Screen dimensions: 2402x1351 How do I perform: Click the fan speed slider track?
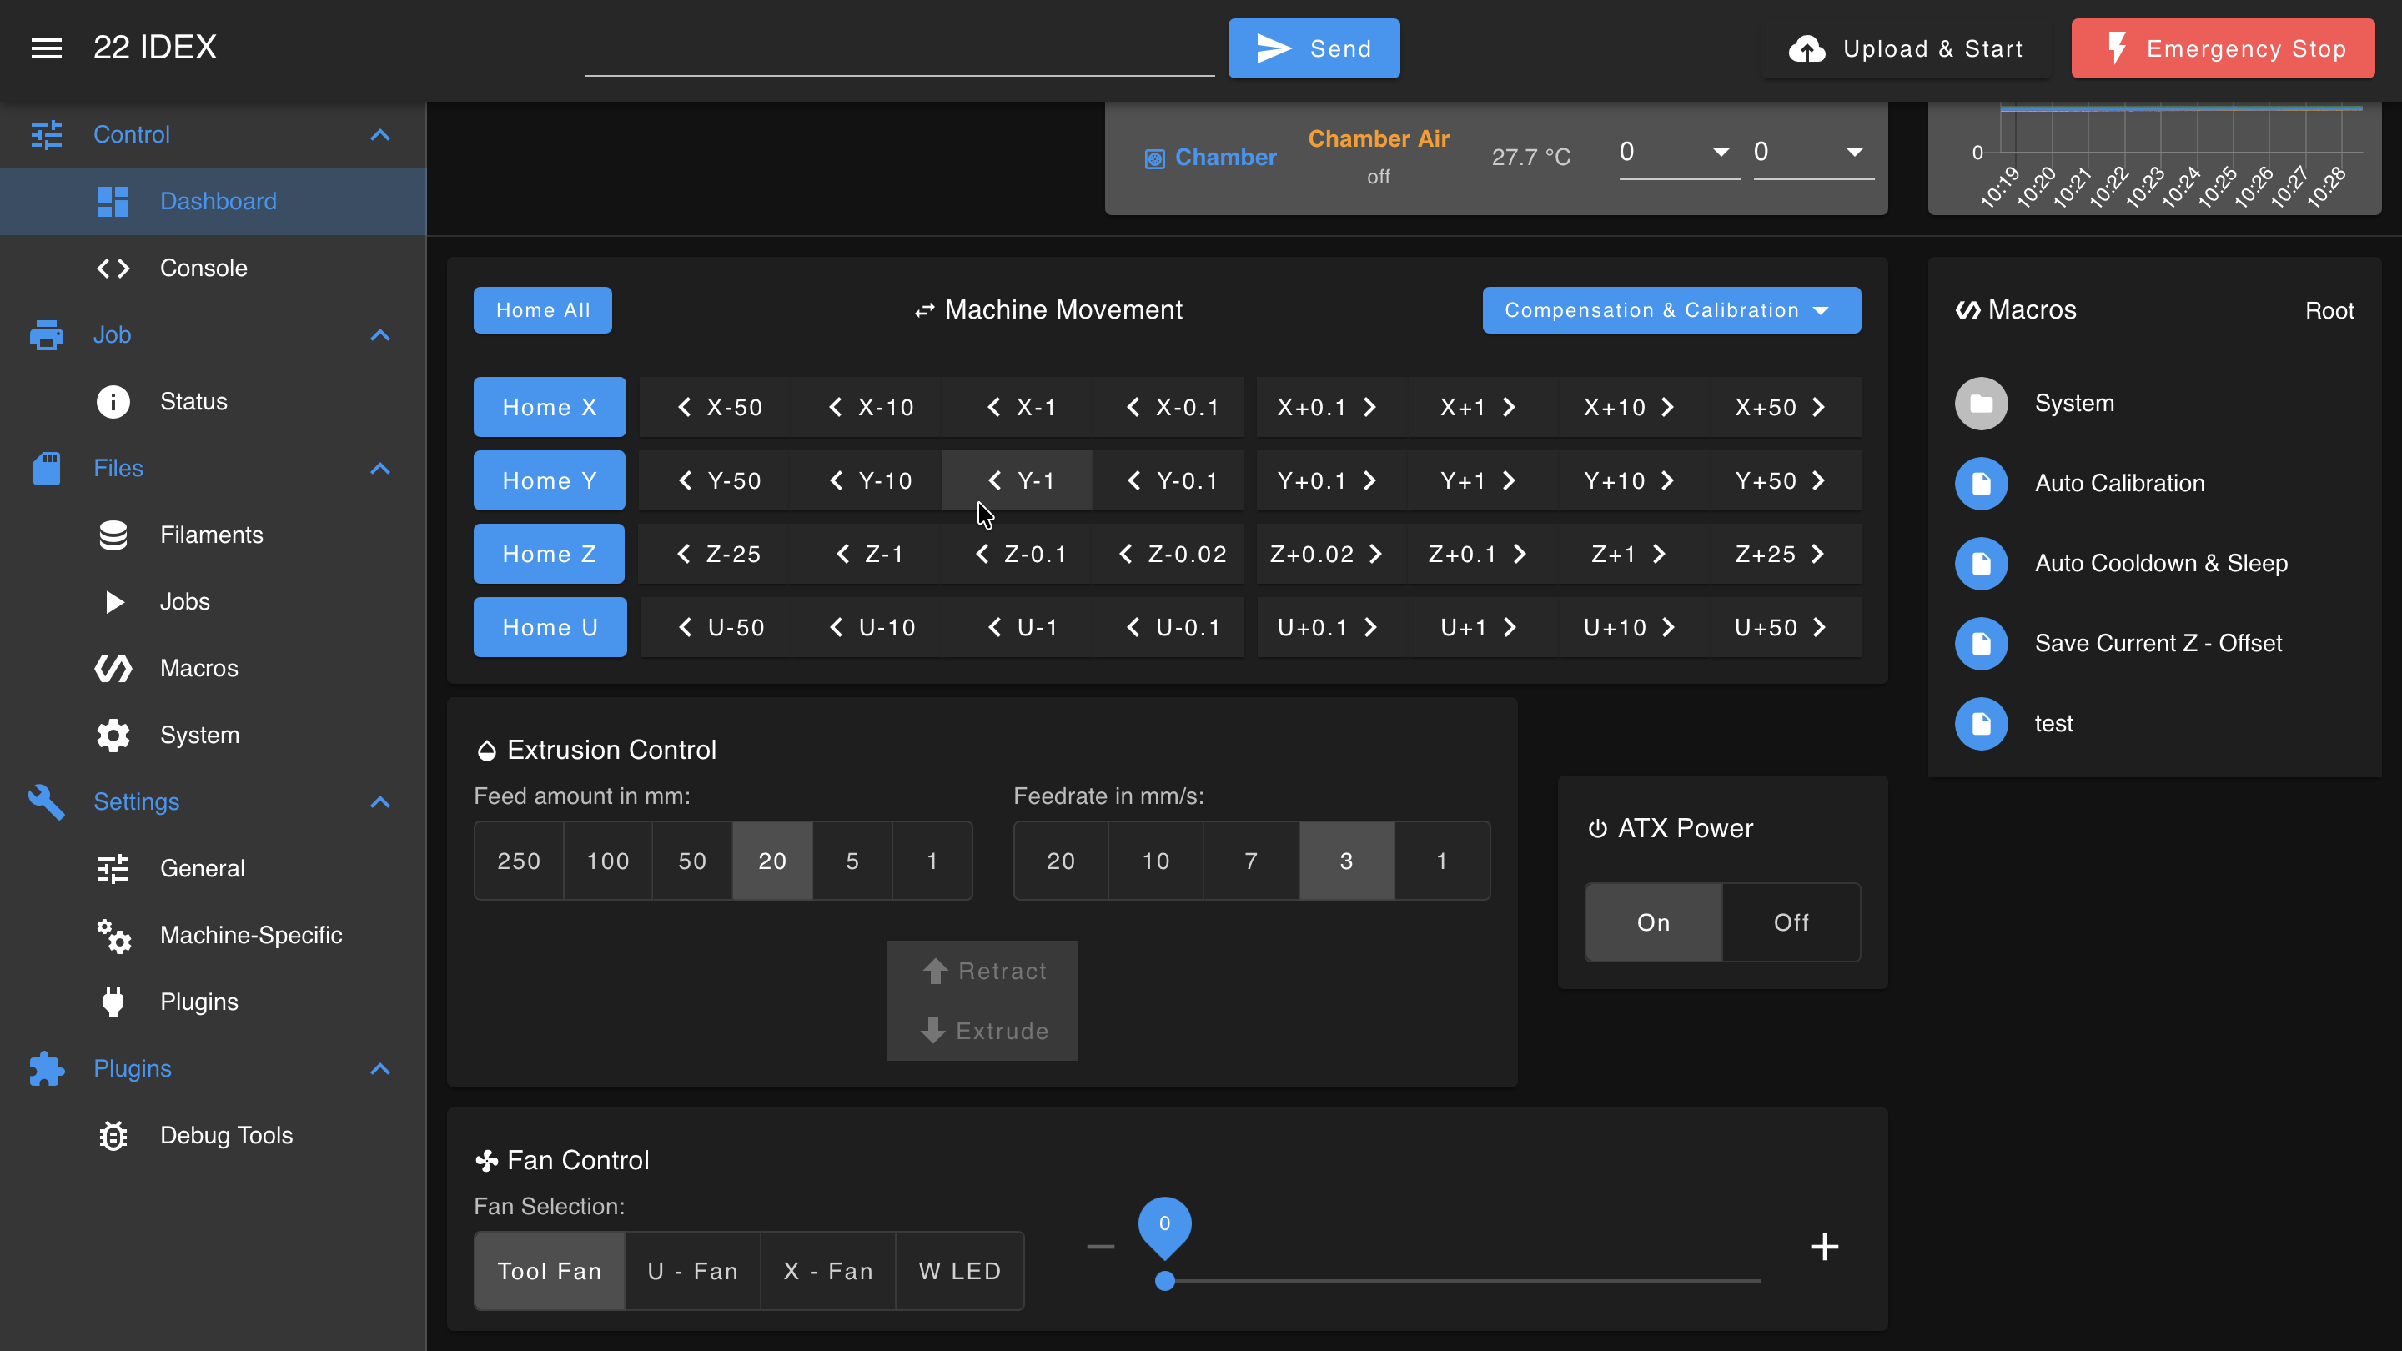(x=1463, y=1282)
